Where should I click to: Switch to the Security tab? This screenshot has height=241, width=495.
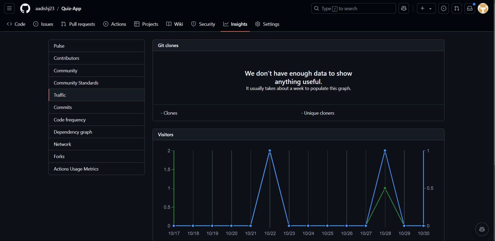(x=203, y=24)
